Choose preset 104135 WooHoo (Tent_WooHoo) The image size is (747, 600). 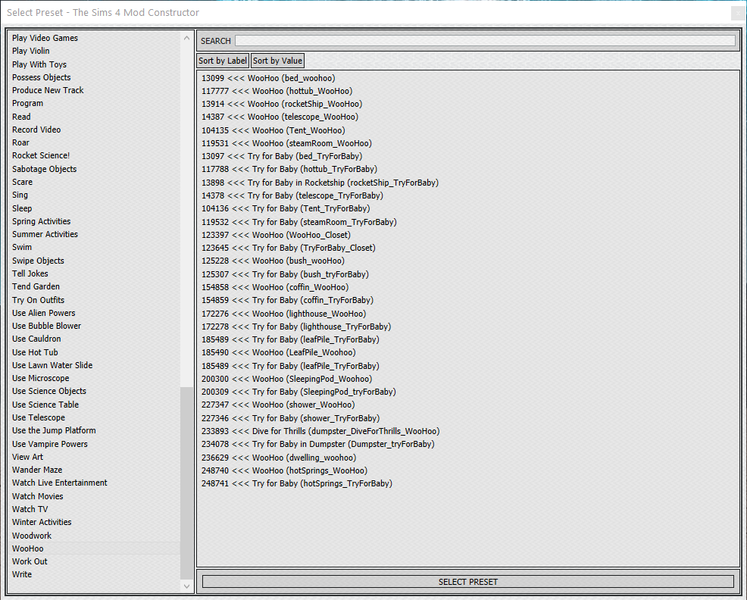click(273, 130)
